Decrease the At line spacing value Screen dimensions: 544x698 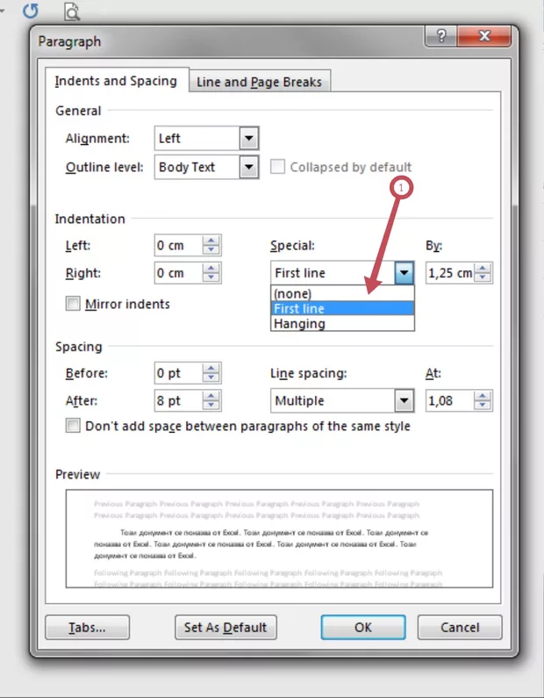pyautogui.click(x=483, y=406)
